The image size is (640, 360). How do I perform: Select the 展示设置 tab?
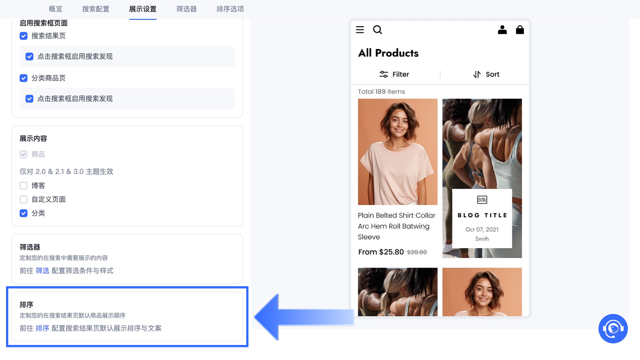click(x=143, y=9)
